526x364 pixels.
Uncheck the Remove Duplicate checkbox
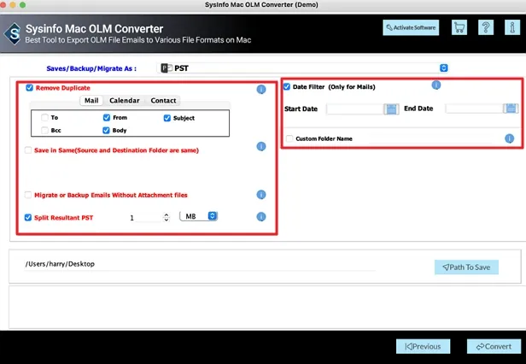pos(30,88)
